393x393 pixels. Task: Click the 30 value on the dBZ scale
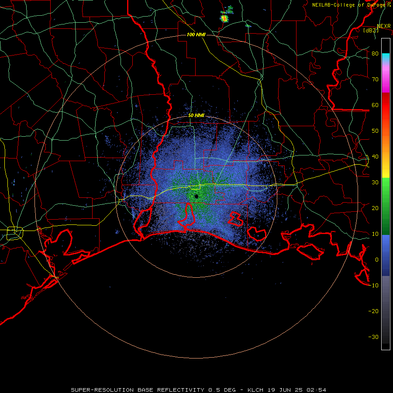(x=375, y=182)
